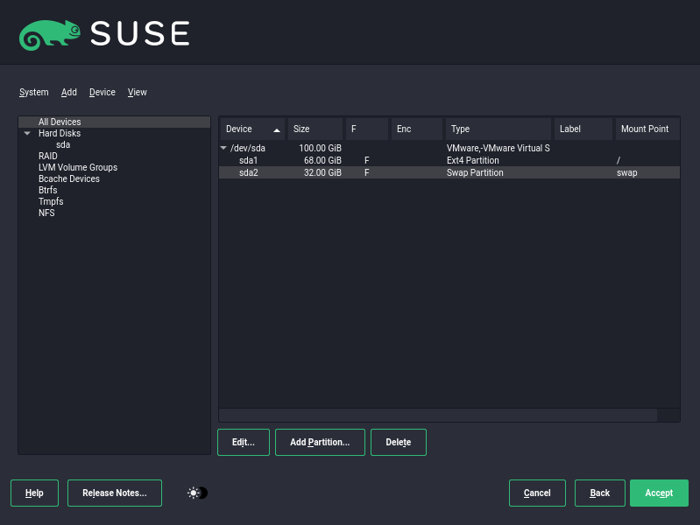Image resolution: width=700 pixels, height=525 pixels.
Task: Click the Enc column header
Action: (x=416, y=129)
